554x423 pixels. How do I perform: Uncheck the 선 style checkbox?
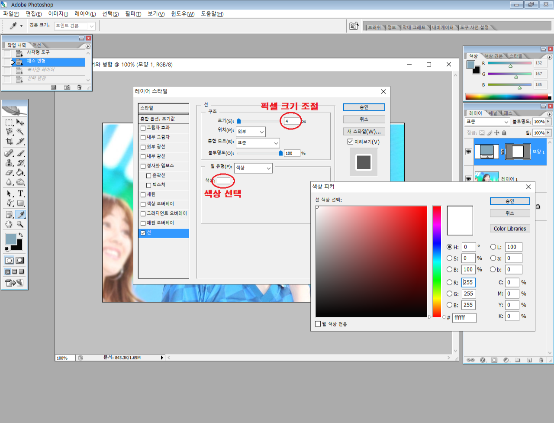143,233
